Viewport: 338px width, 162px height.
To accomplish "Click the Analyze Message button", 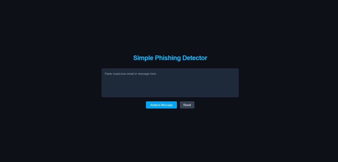I will pos(161,105).
